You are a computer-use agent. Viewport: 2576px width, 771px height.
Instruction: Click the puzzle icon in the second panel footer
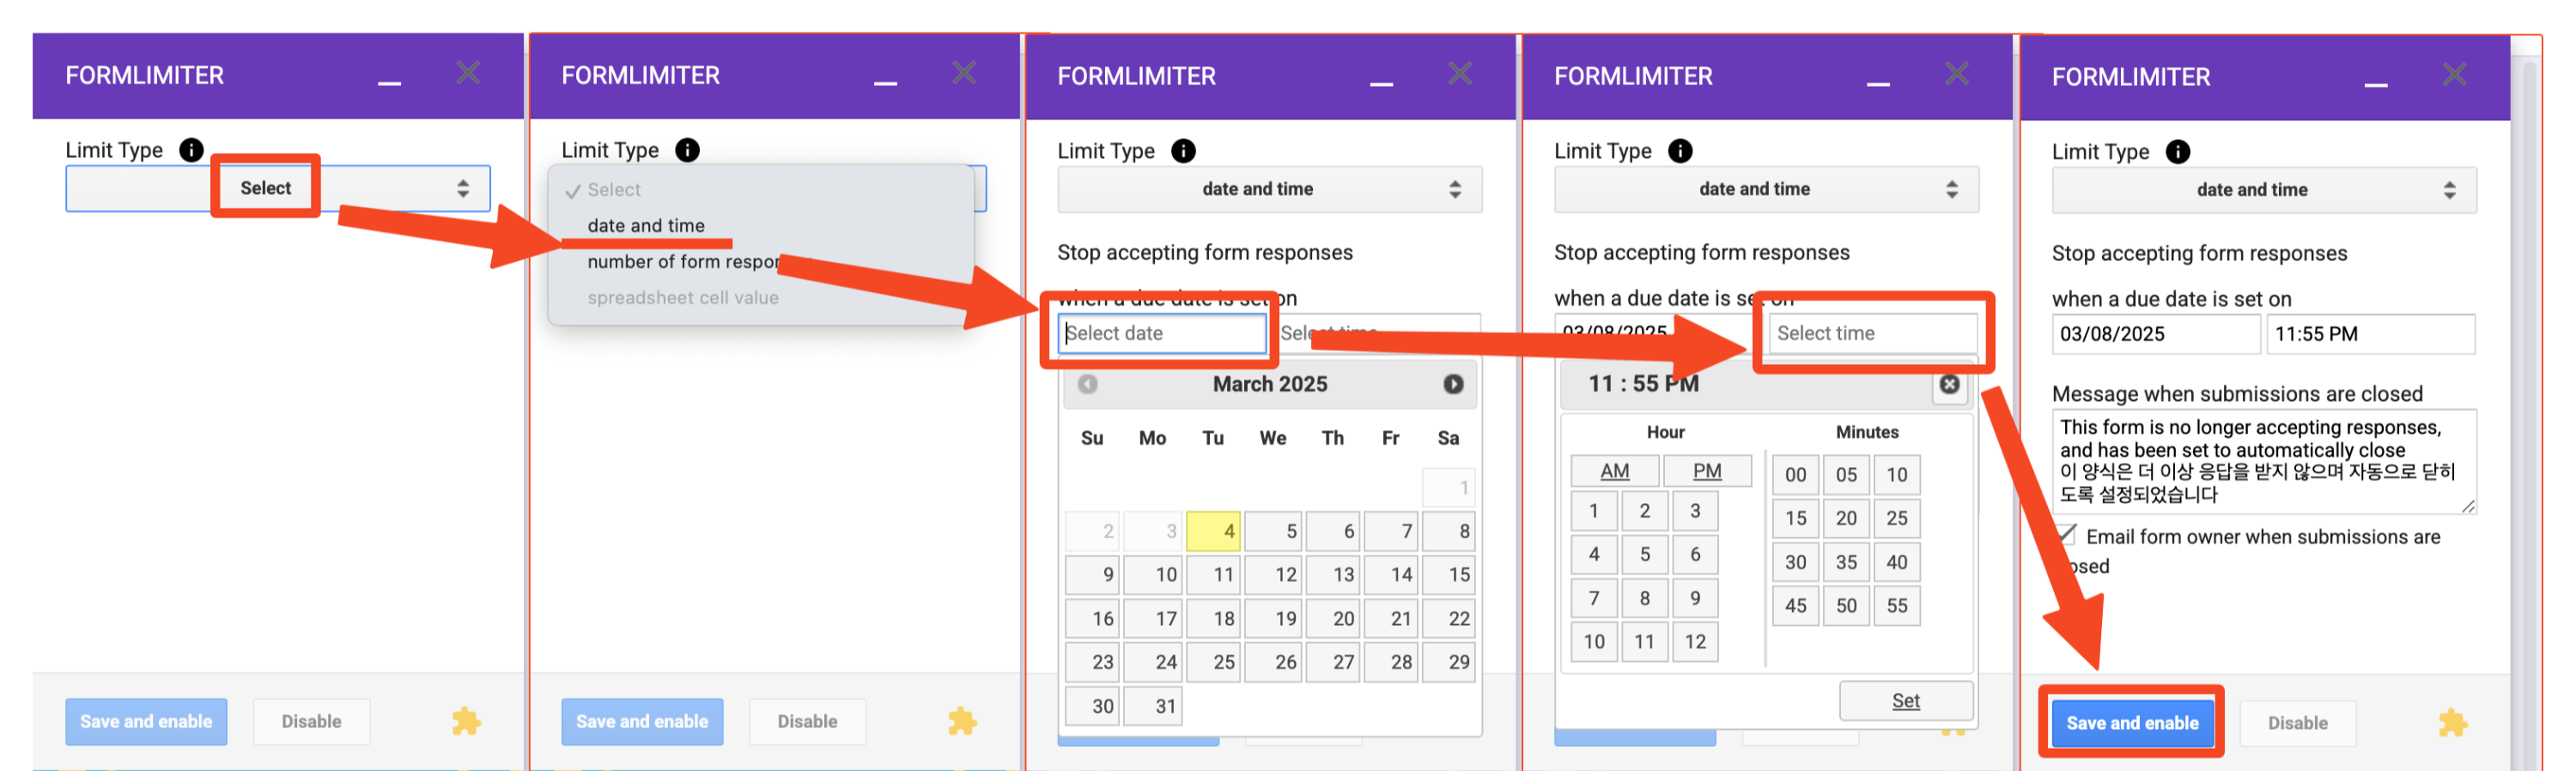click(962, 721)
